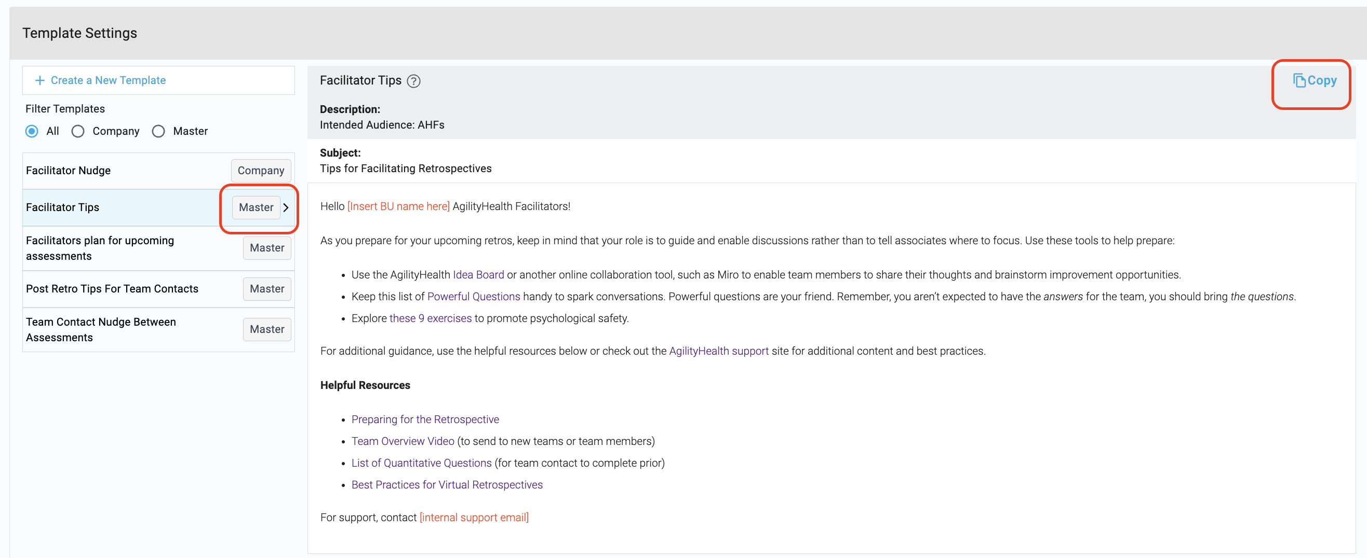Click Create a New Template link
The image size is (1367, 558).
click(108, 80)
